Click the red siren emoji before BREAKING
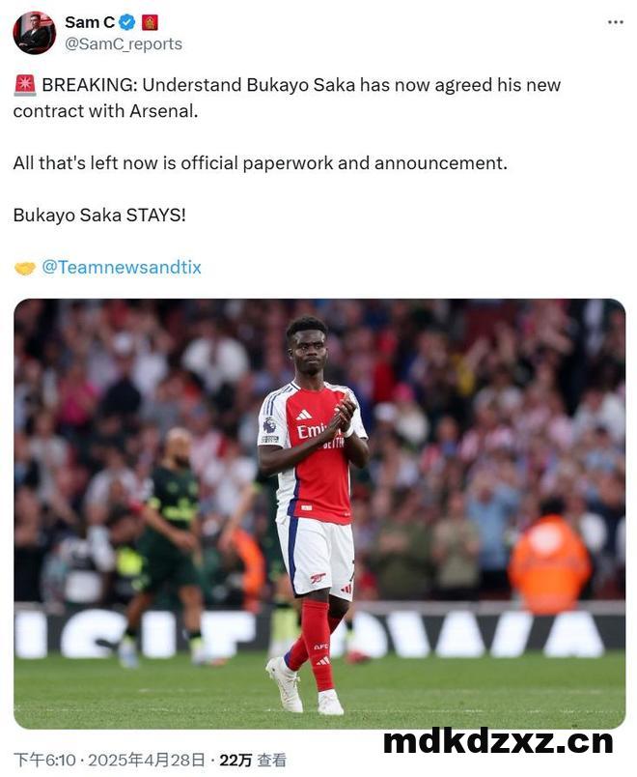The width and height of the screenshot is (637, 777). [x=25, y=85]
